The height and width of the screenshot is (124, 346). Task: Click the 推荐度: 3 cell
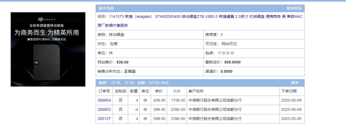tap(254, 35)
